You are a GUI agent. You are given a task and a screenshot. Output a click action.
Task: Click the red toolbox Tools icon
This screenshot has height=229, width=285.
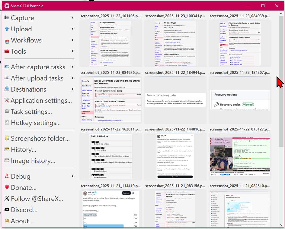(7, 52)
